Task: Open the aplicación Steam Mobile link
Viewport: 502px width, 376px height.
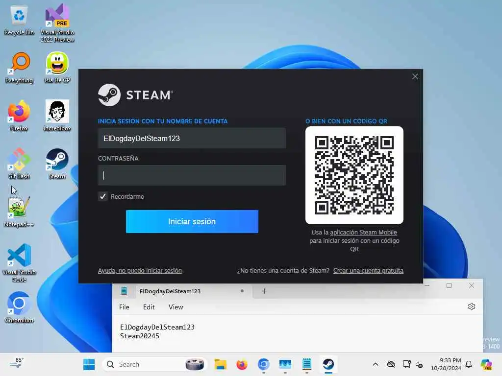Action: pyautogui.click(x=363, y=233)
